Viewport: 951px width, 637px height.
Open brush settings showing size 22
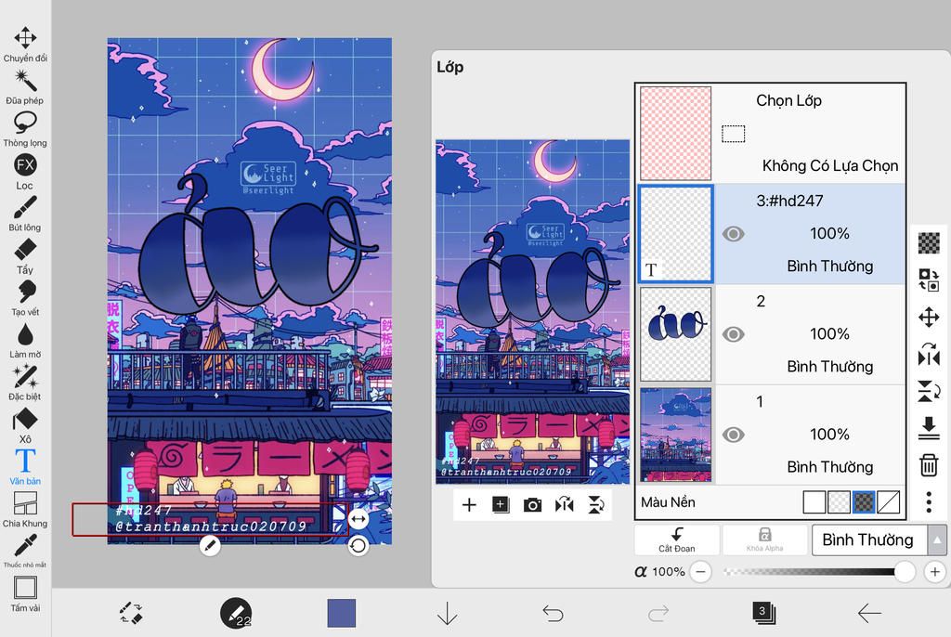[236, 613]
